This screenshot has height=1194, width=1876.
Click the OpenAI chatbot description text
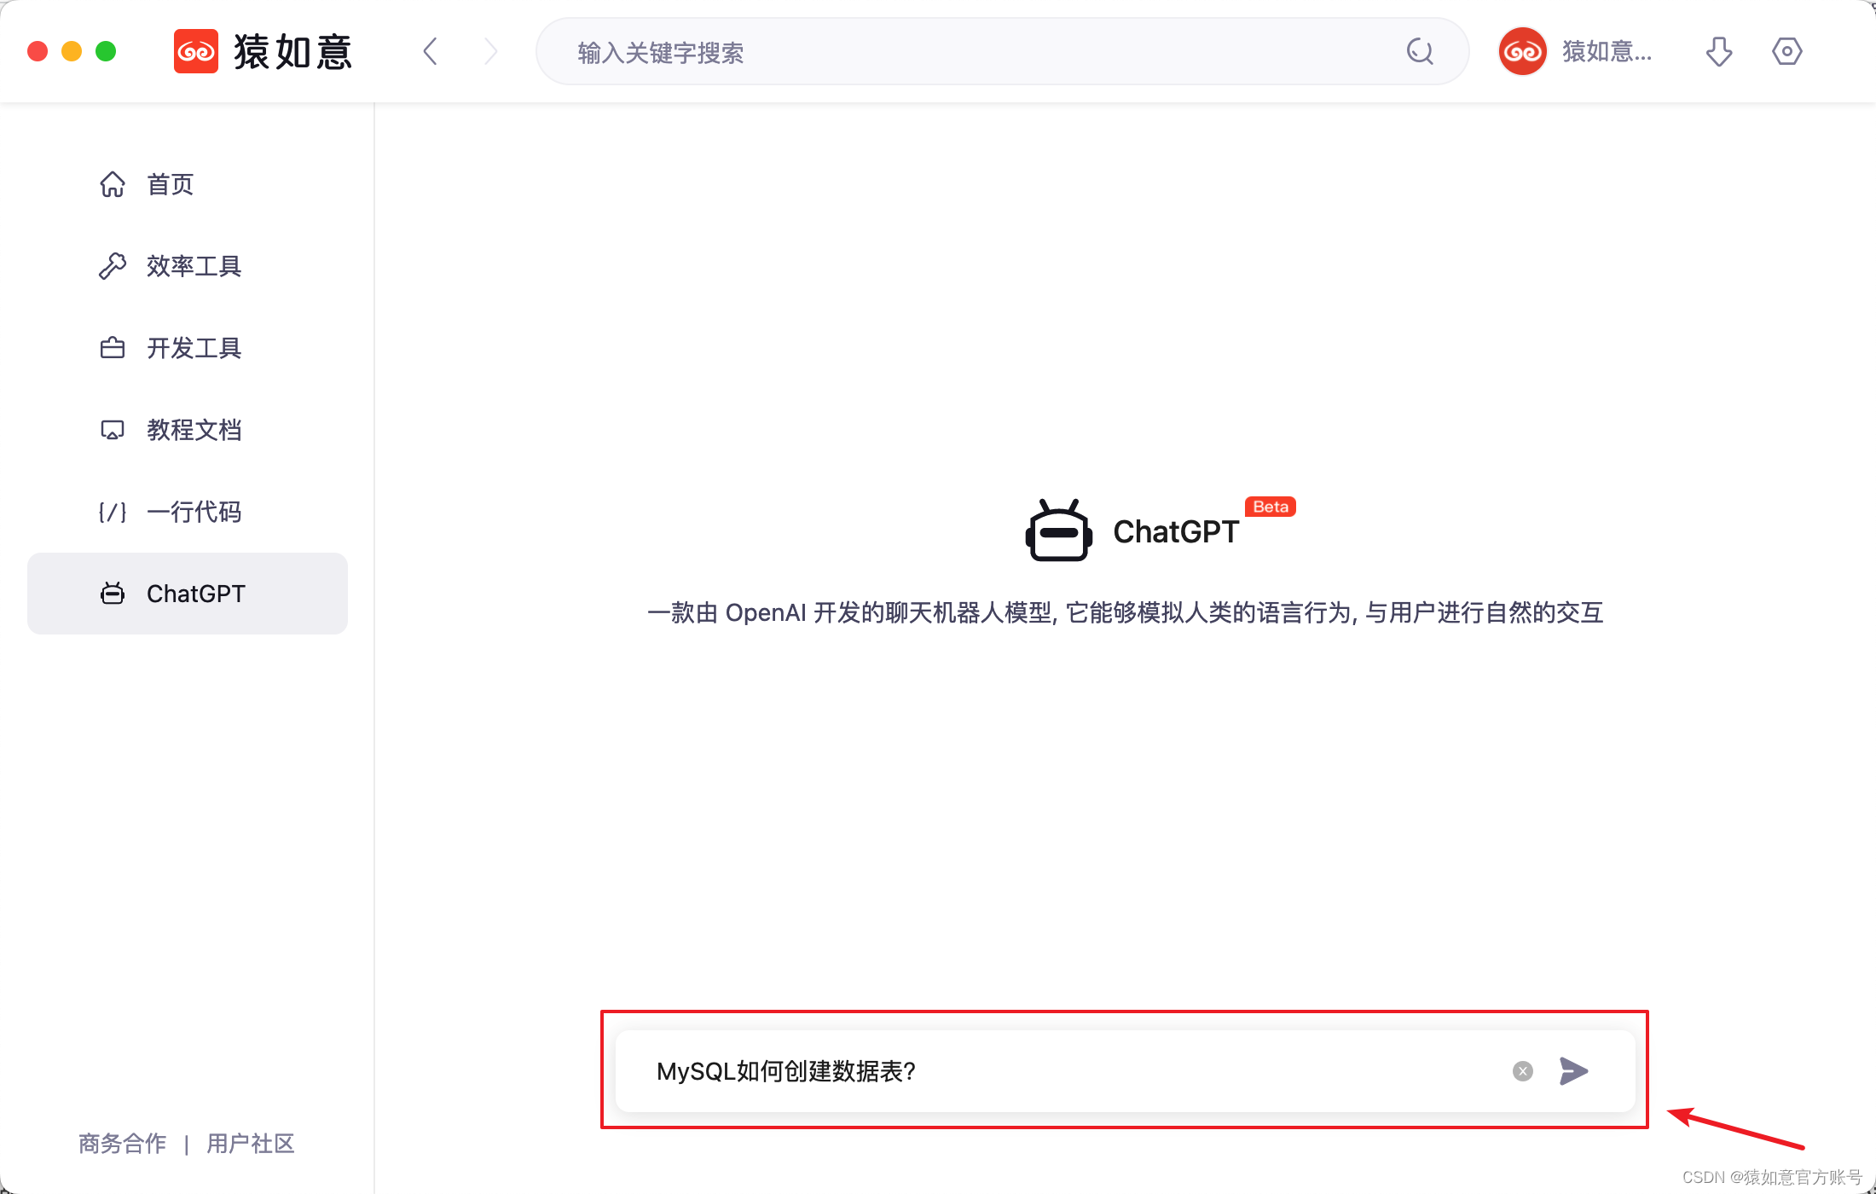pos(1126,612)
